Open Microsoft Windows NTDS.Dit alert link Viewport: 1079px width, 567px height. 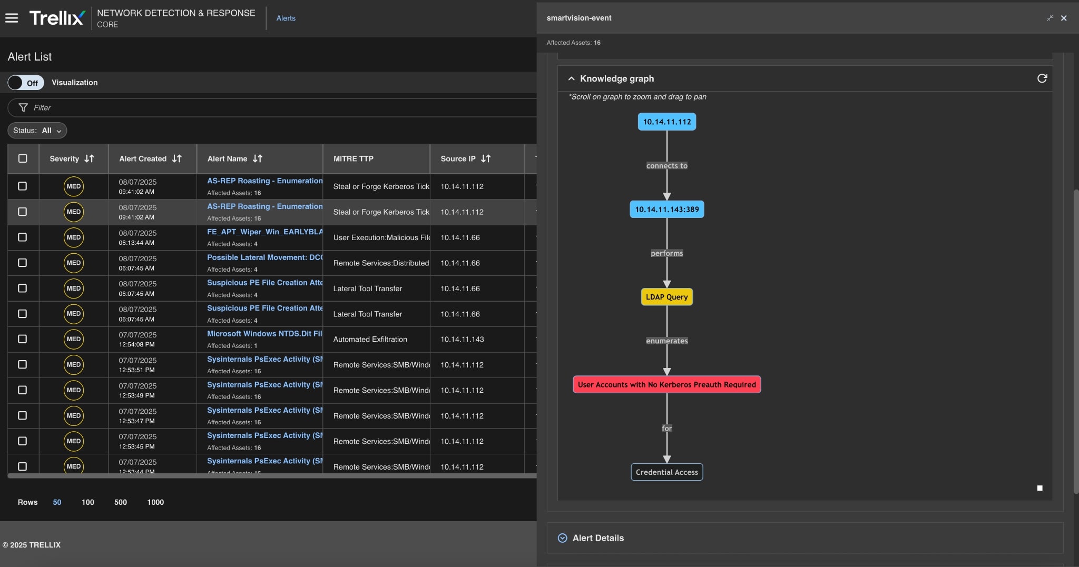[264, 334]
